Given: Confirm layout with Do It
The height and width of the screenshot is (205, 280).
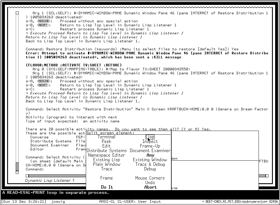Looking at the screenshot, I should (x=107, y=187).
